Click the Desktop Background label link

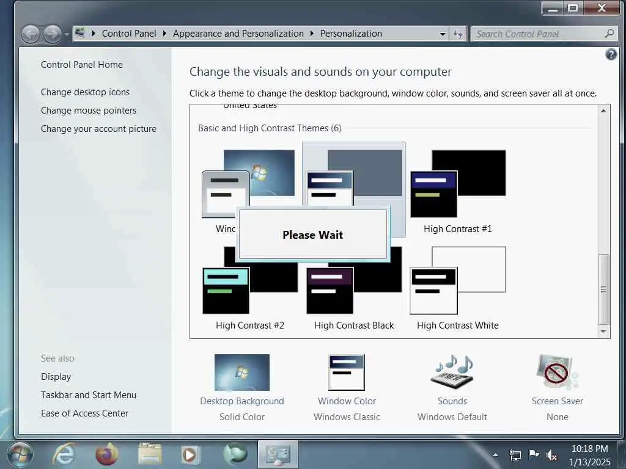click(242, 401)
